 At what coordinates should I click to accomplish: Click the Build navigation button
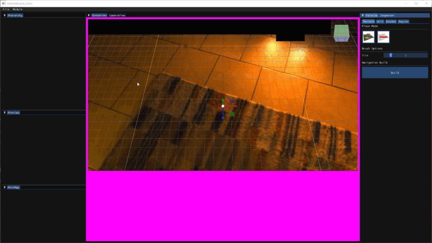coord(395,73)
